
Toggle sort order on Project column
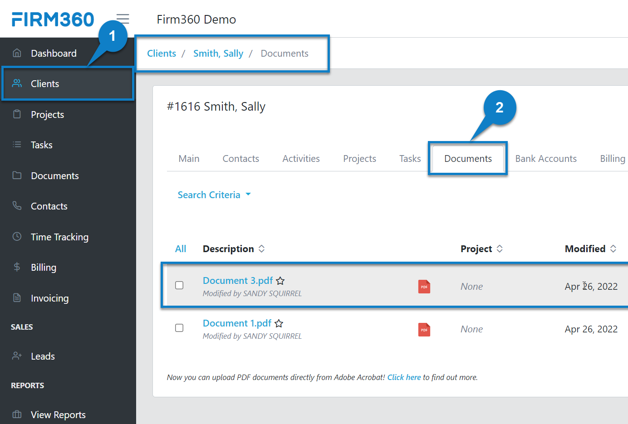[499, 249]
